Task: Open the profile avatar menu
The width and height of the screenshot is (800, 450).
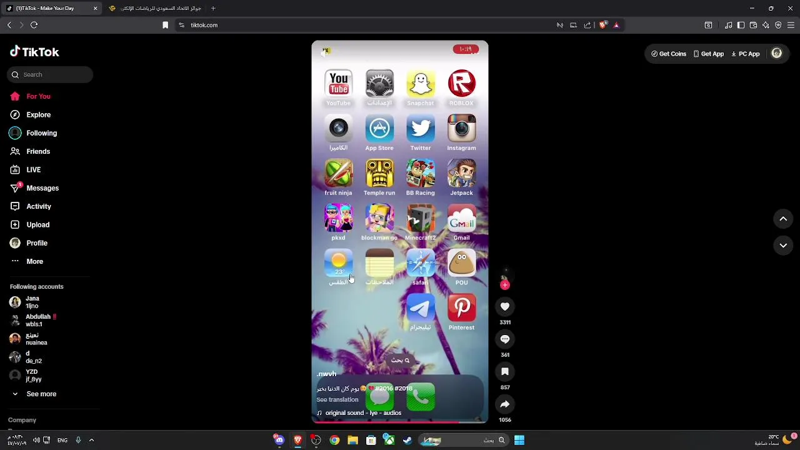Action: [x=777, y=54]
